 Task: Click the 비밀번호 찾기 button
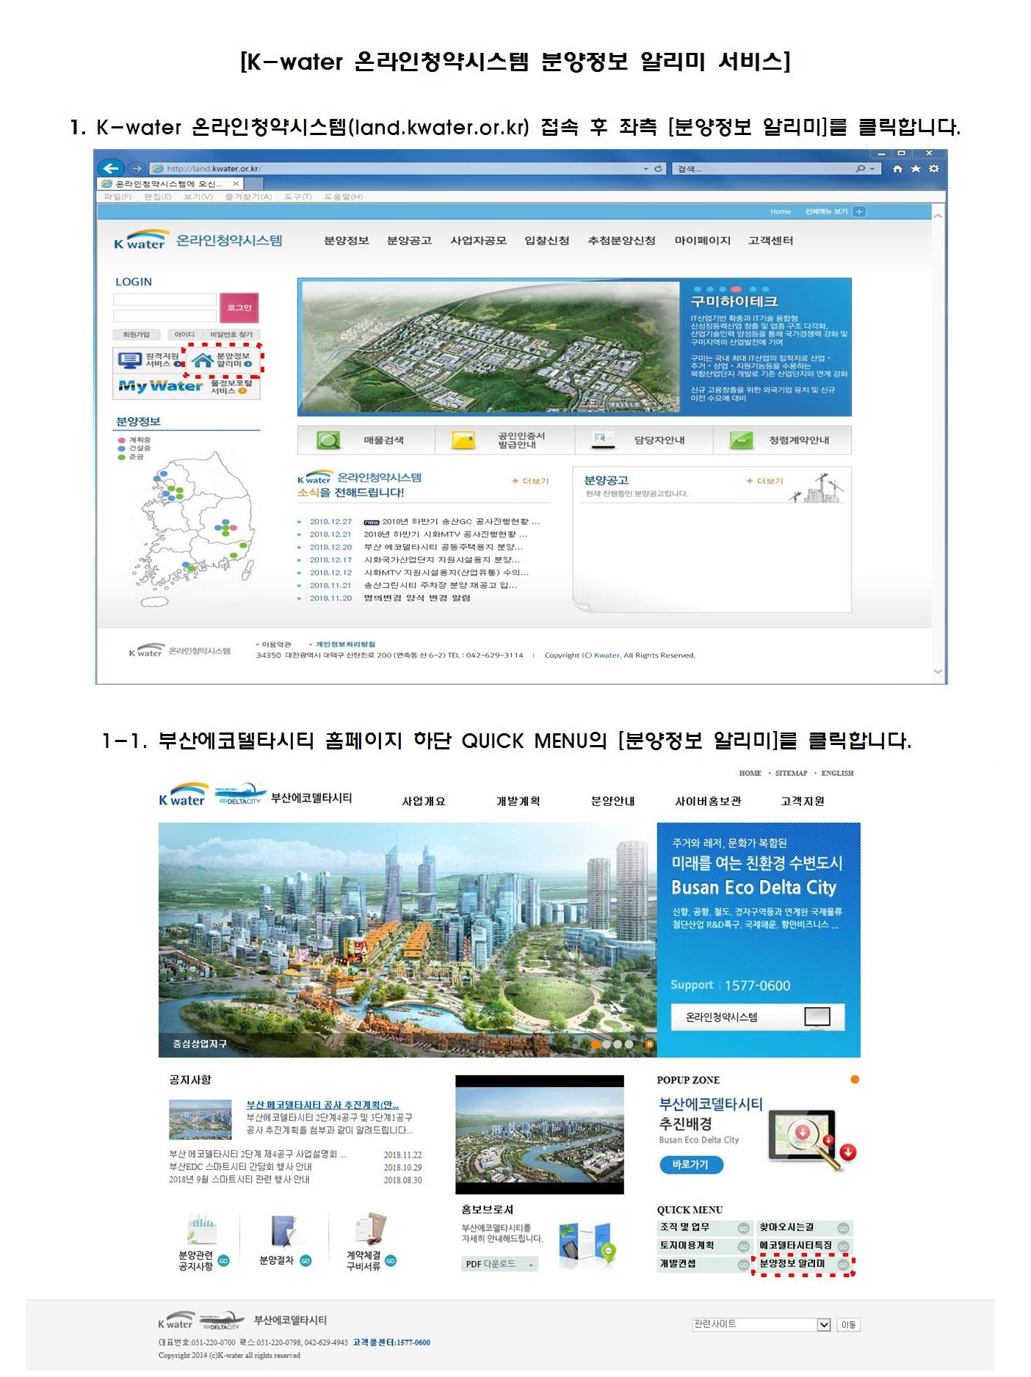[231, 335]
